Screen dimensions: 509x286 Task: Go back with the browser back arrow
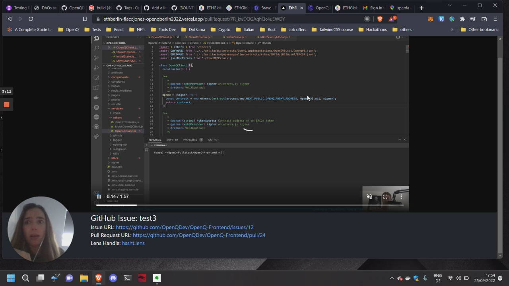pos(10,19)
